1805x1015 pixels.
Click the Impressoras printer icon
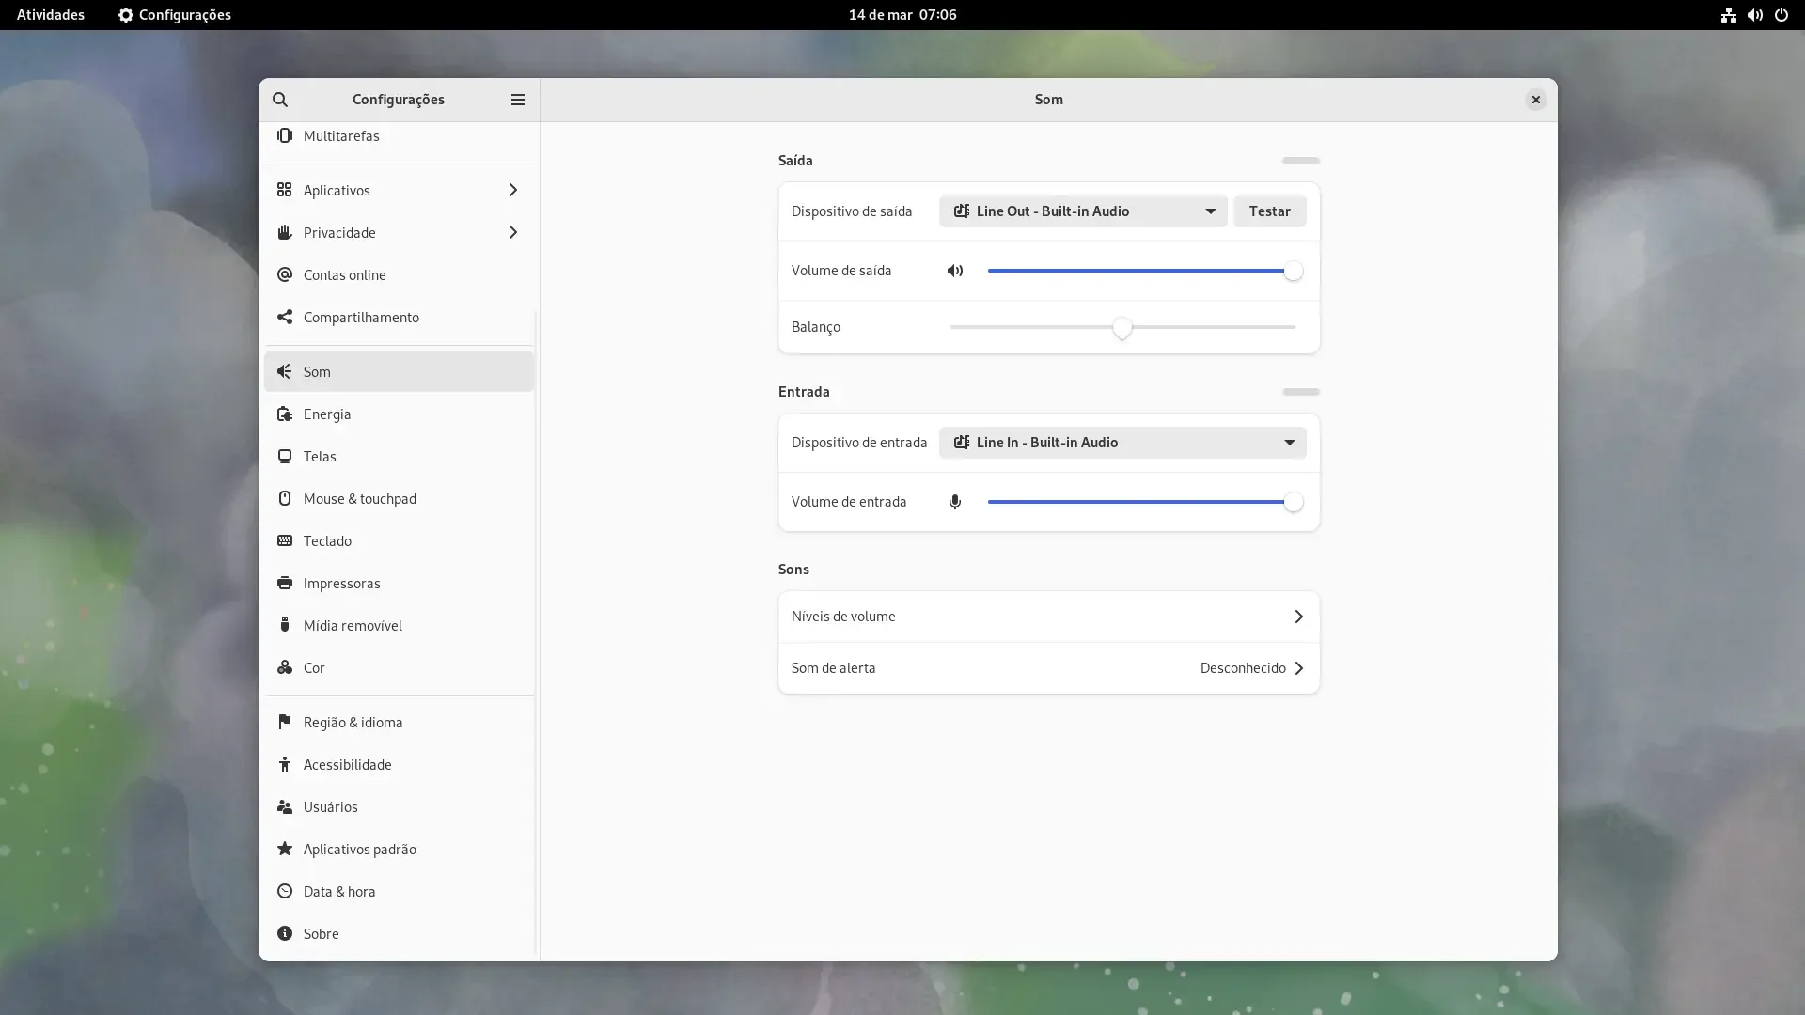285,583
